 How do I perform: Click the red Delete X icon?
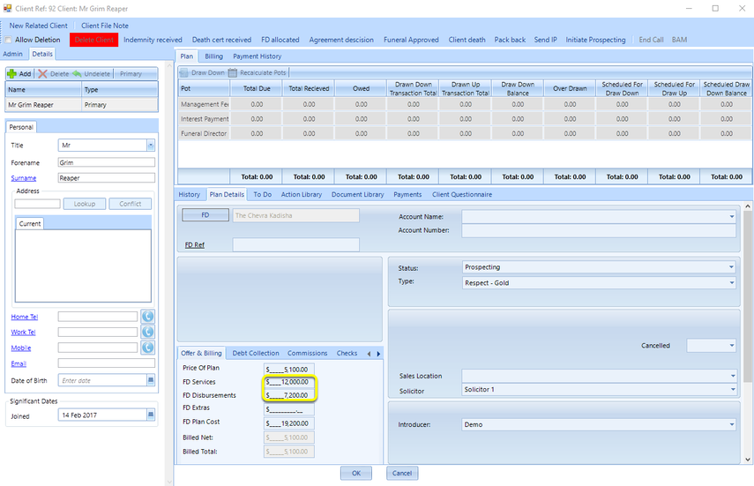(x=43, y=73)
